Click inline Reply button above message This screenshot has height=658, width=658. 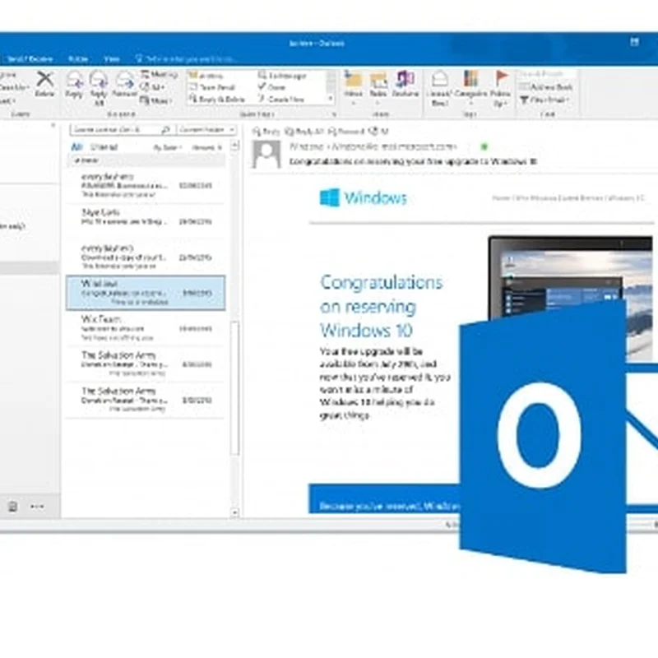click(267, 131)
